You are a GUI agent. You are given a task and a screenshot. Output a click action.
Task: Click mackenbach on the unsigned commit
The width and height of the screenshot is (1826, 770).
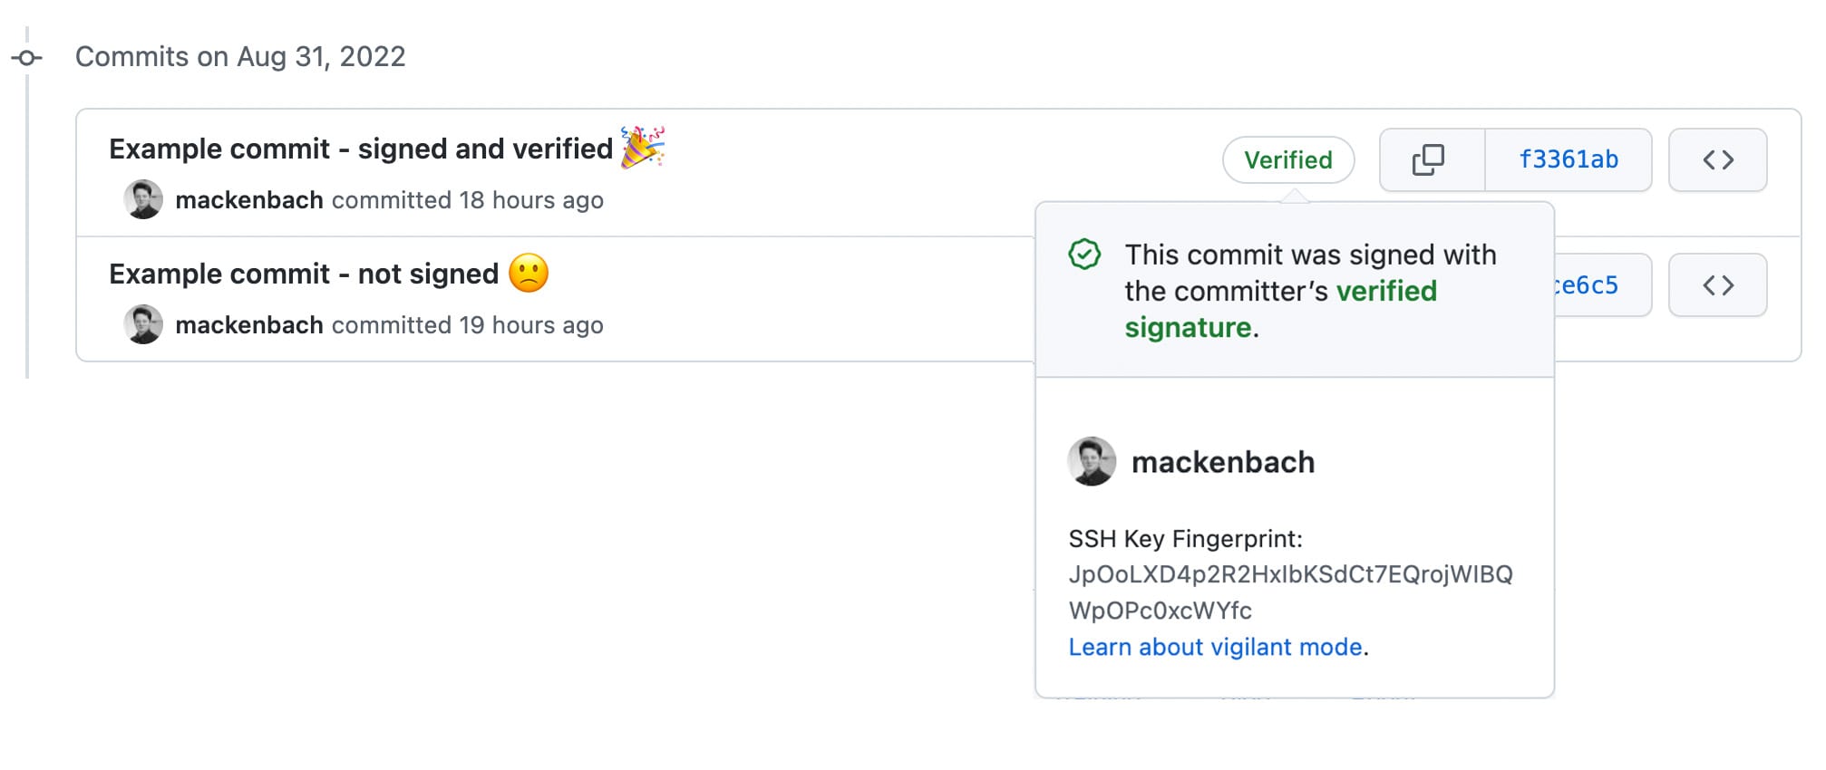point(249,324)
